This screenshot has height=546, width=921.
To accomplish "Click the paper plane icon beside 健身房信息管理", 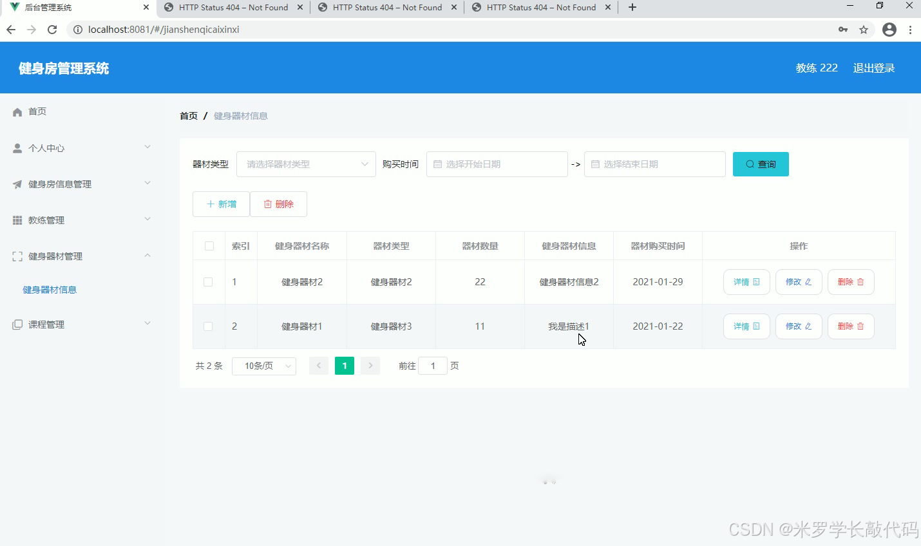I will click(17, 184).
